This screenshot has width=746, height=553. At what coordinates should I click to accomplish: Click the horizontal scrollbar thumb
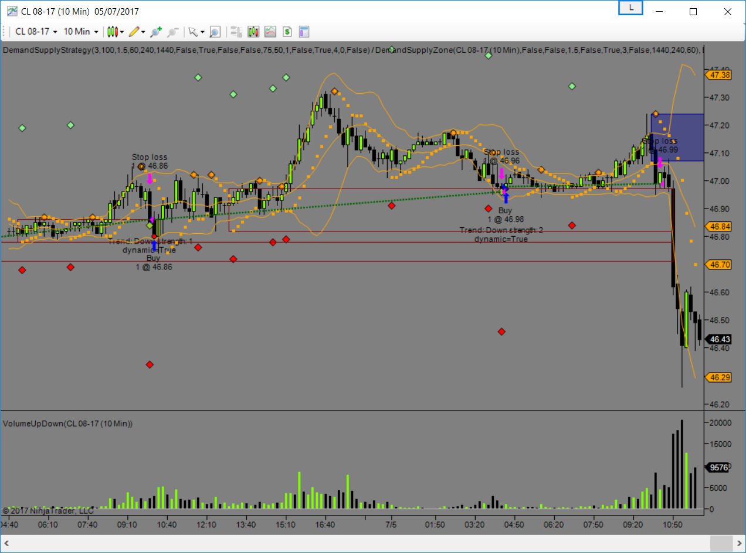click(721, 543)
